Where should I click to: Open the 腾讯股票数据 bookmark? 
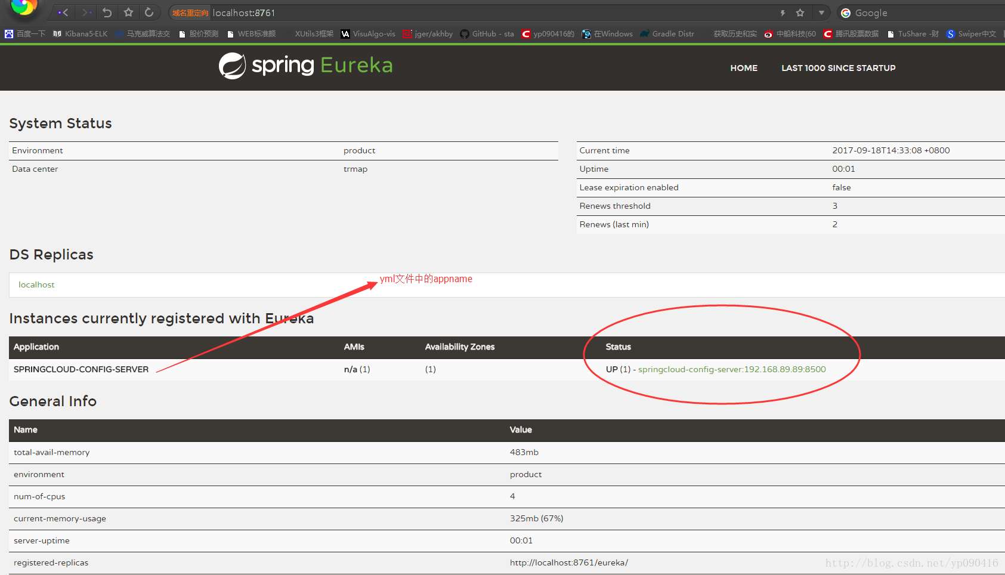point(851,34)
